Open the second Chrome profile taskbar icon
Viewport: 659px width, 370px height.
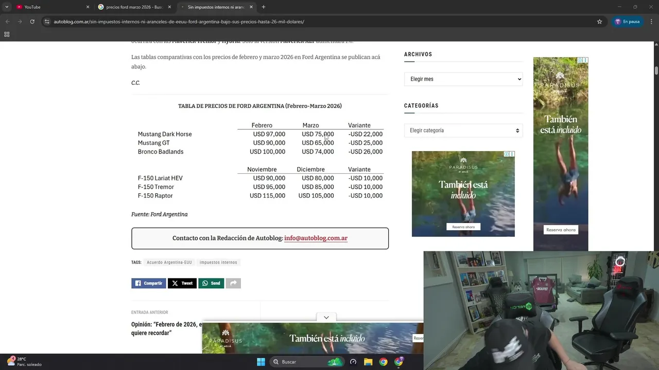[398, 362]
